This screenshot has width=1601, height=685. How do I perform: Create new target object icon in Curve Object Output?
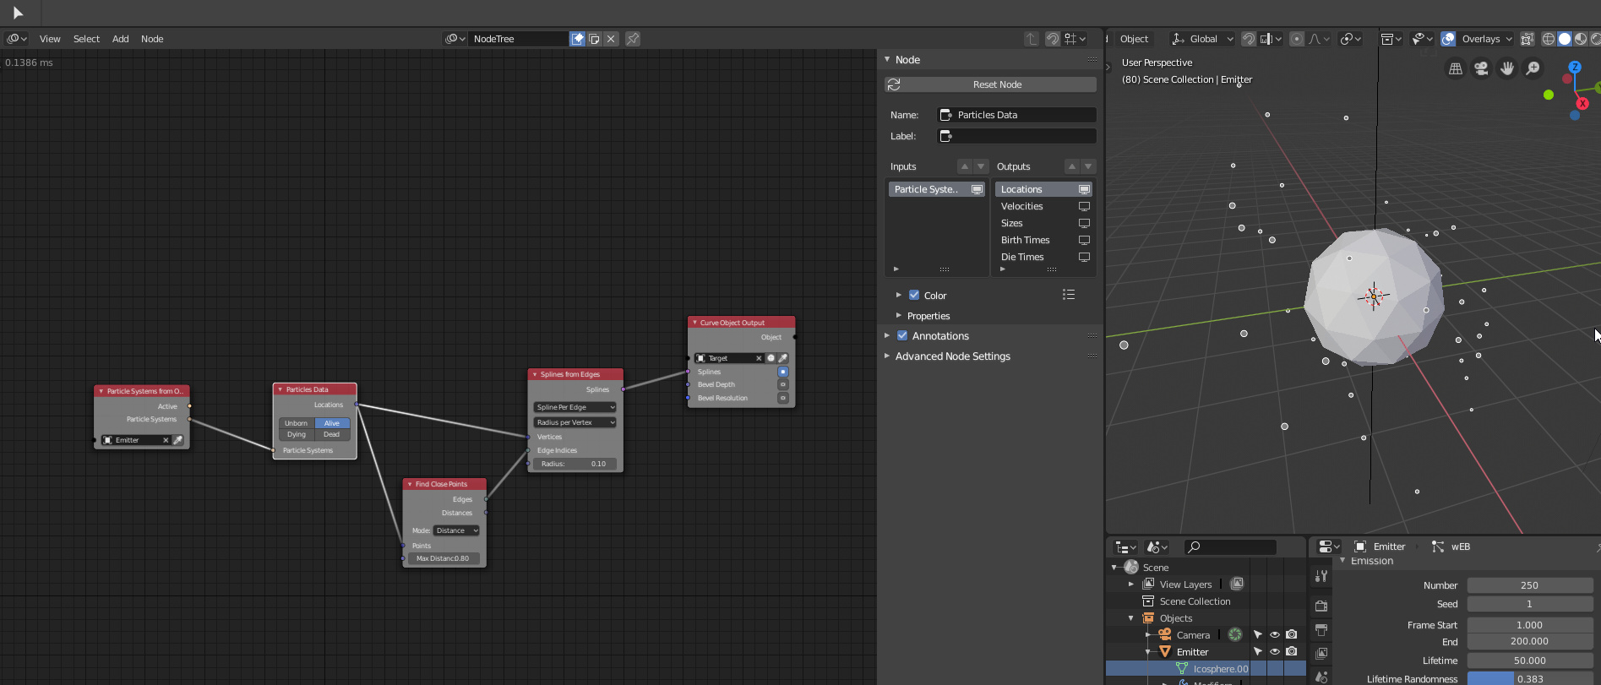(x=771, y=358)
